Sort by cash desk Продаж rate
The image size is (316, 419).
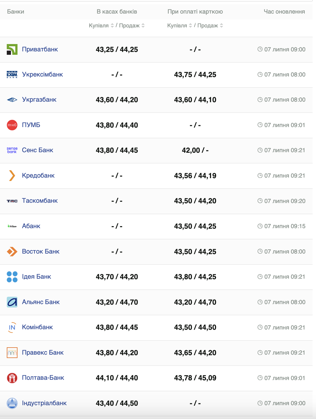[143, 26]
